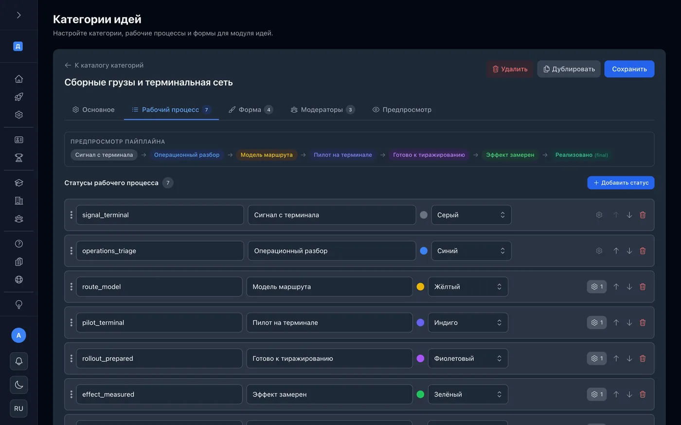Click the signal_terminal key field
The height and width of the screenshot is (425, 681).
point(160,215)
